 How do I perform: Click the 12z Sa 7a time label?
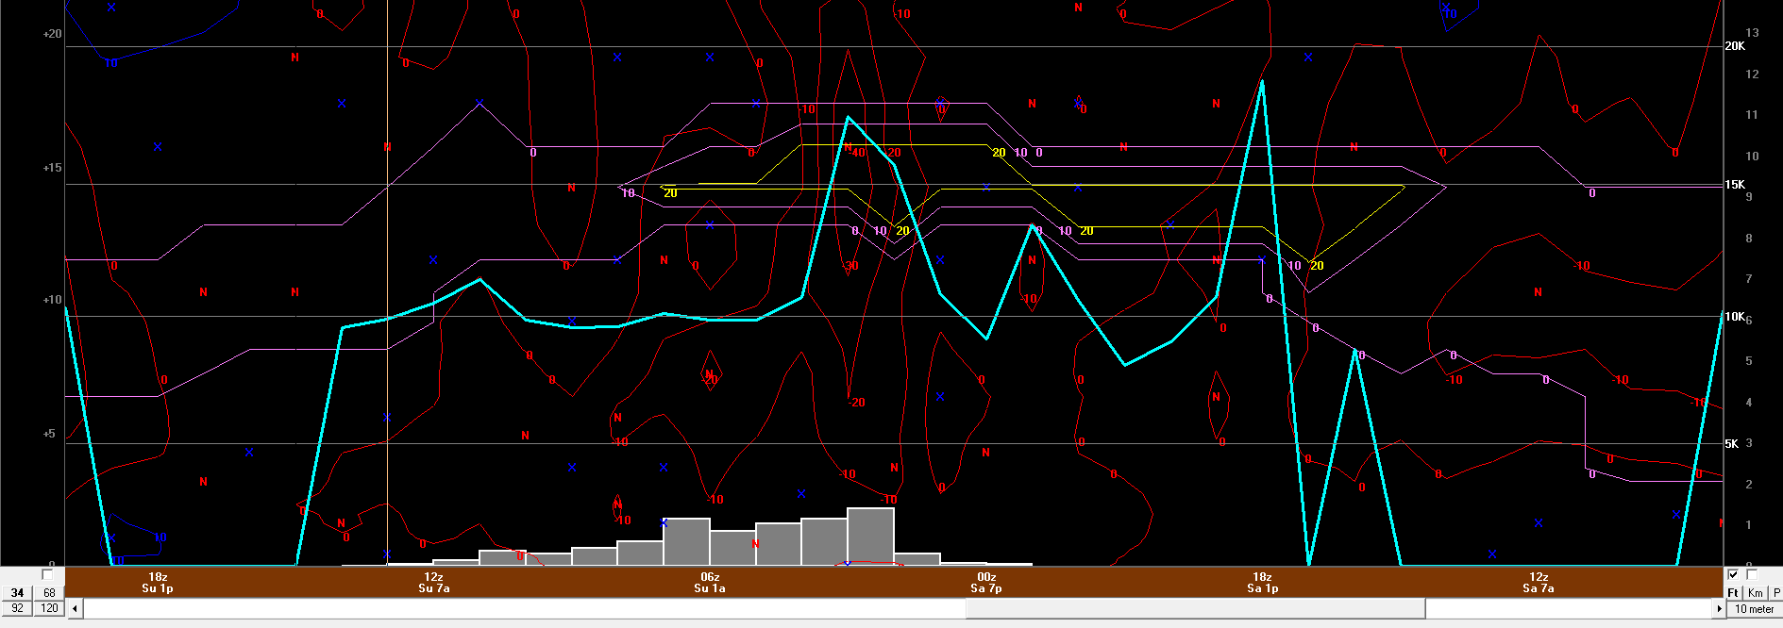(x=1539, y=582)
